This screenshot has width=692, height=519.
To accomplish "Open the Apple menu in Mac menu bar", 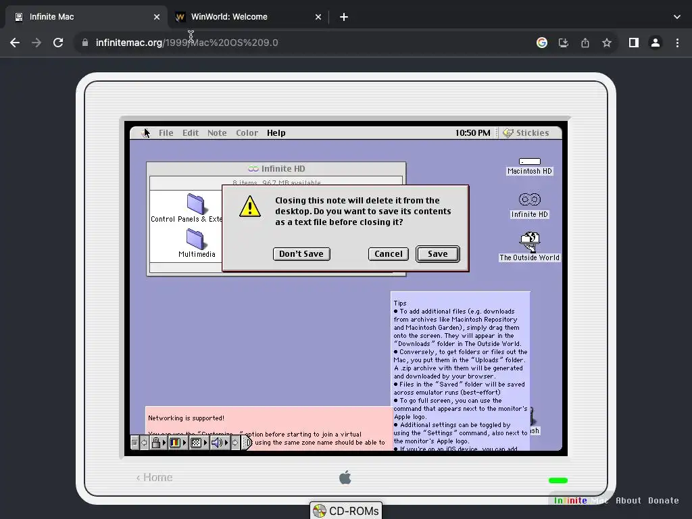I will click(146, 133).
